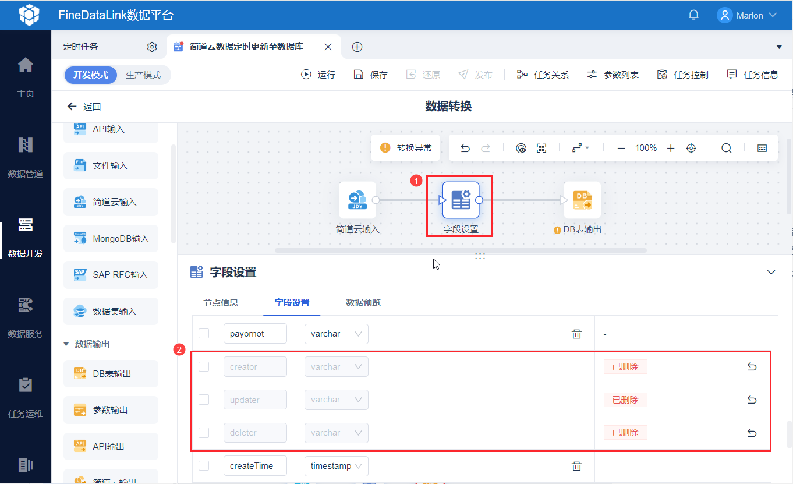
Task: Open 定时任务 settings gear
Action: click(152, 47)
